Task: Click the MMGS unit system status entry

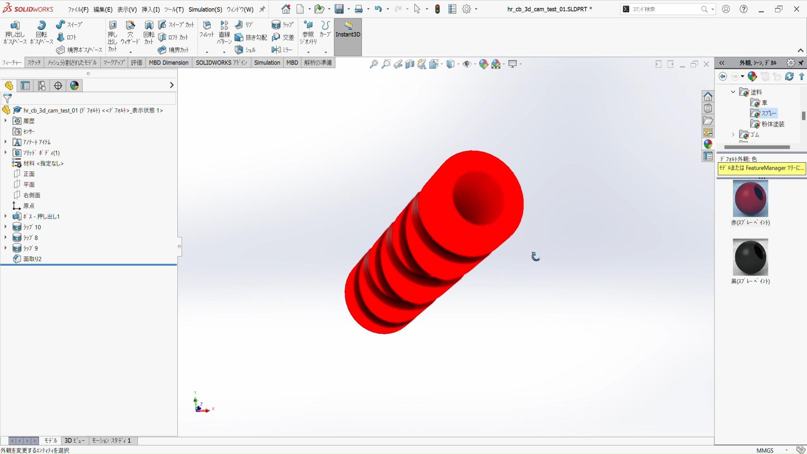Action: (x=765, y=450)
